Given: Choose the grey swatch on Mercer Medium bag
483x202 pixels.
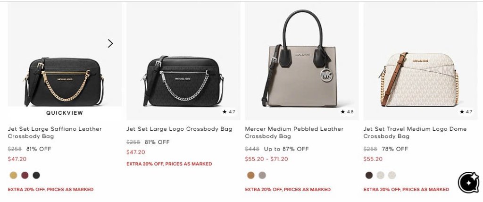Looking at the screenshot, I should pos(262,176).
